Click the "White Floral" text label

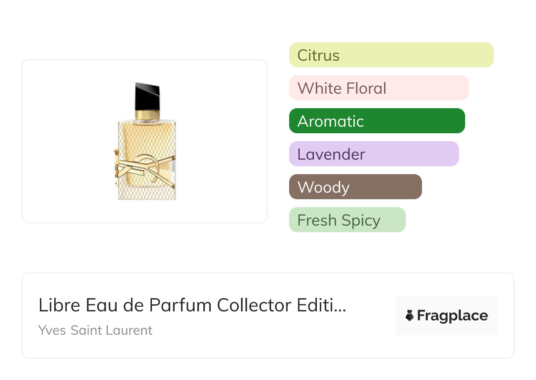[x=341, y=88]
